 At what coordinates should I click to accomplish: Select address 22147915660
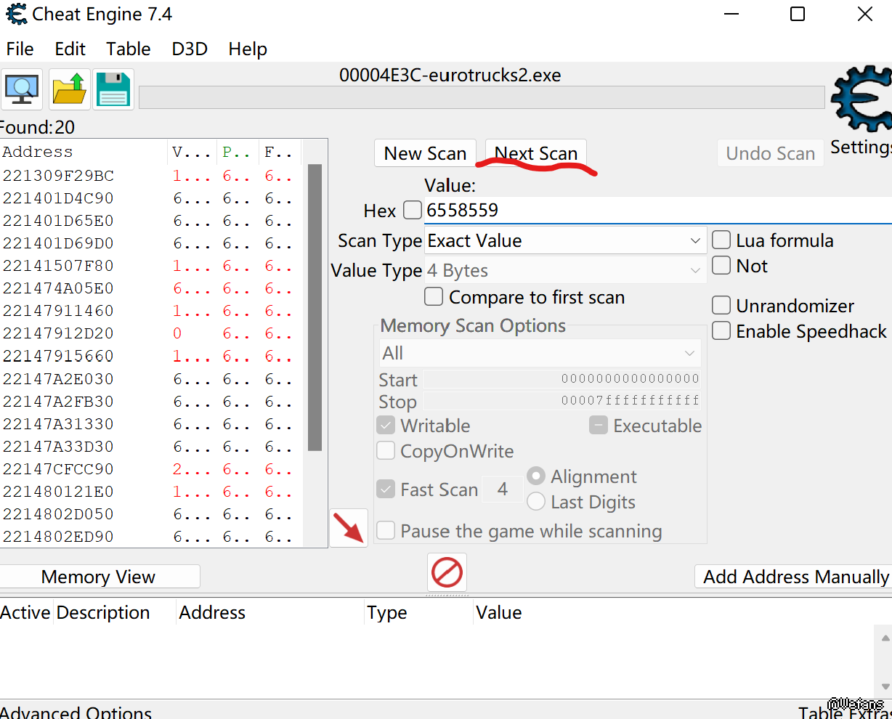58,356
